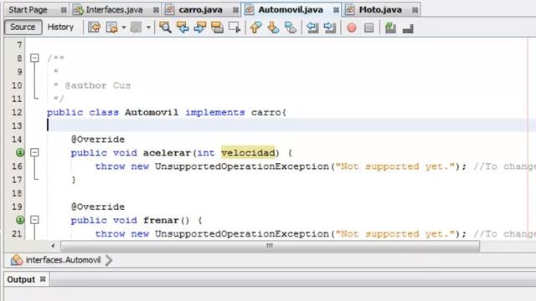Toggle Rectangular Selection icon
536x301 pixels.
(234, 28)
